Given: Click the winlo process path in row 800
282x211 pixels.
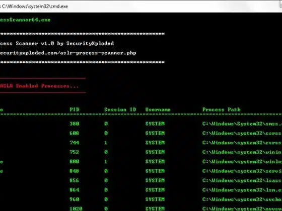Looking at the screenshot, I should tap(242, 162).
